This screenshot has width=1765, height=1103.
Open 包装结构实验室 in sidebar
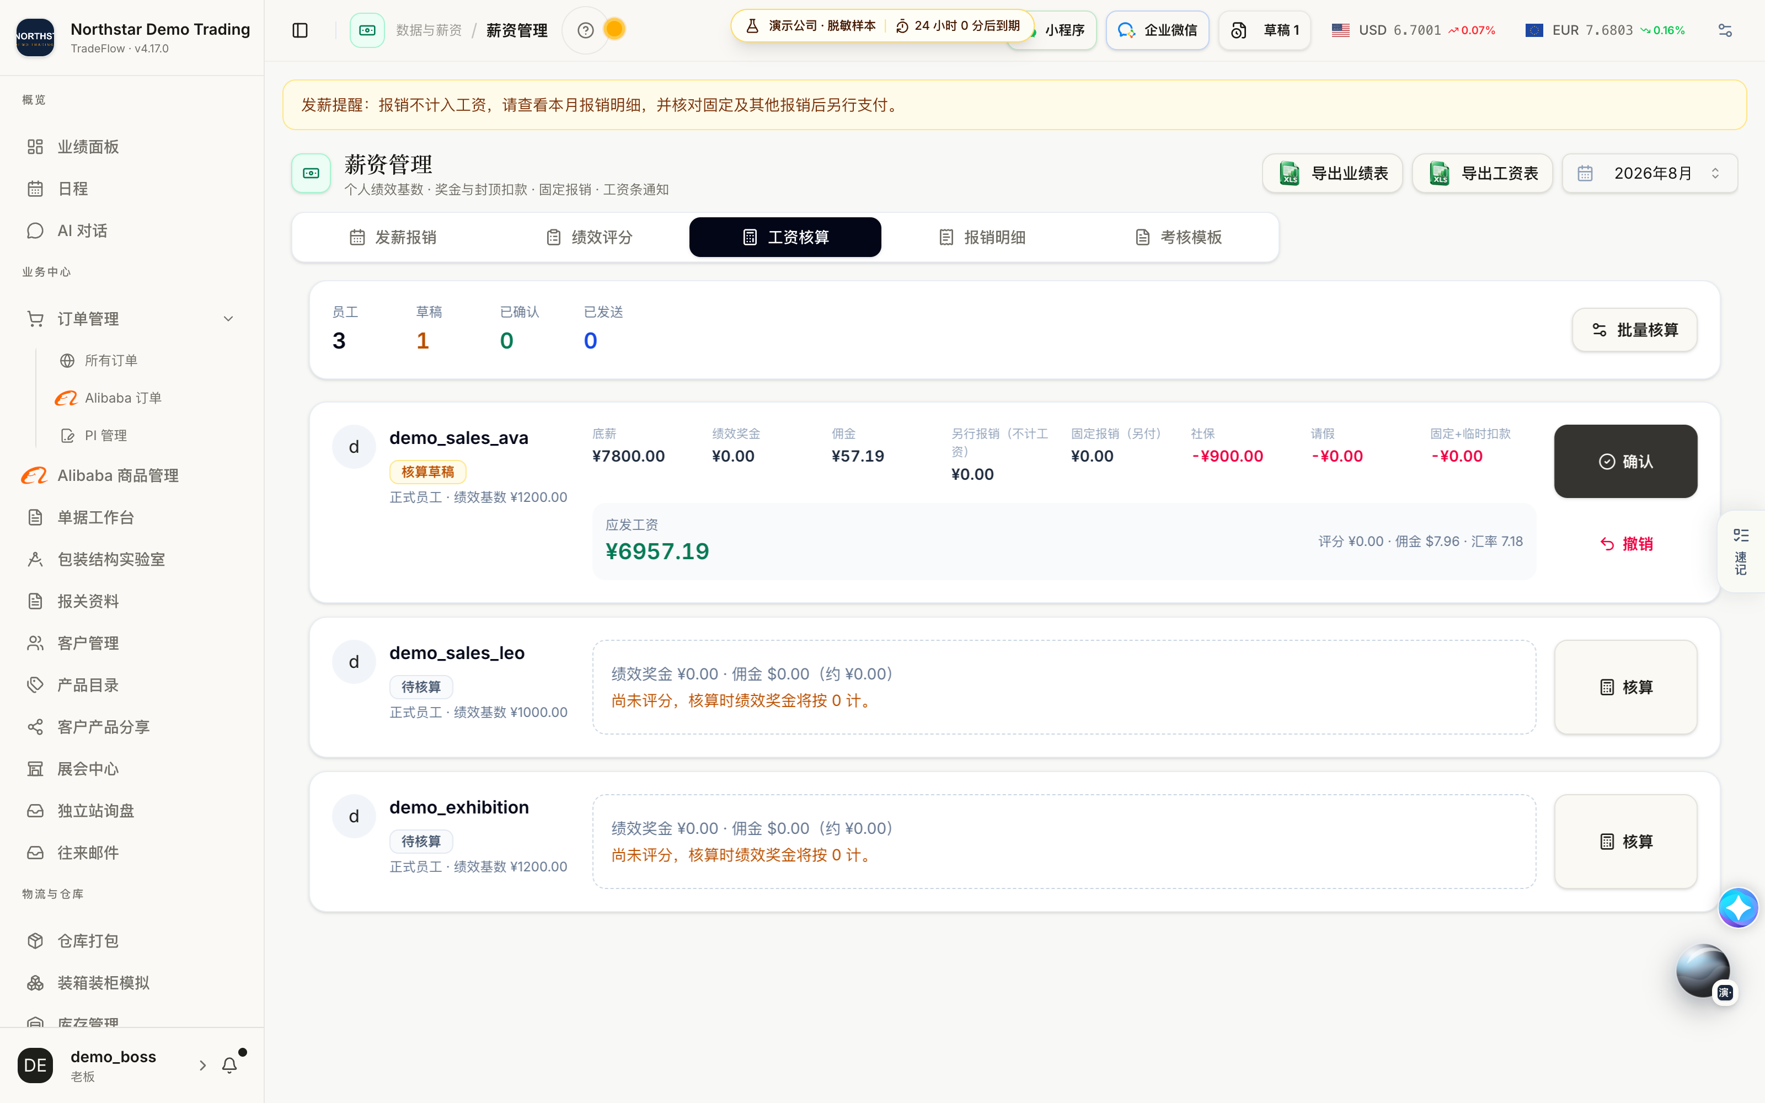click(132, 560)
